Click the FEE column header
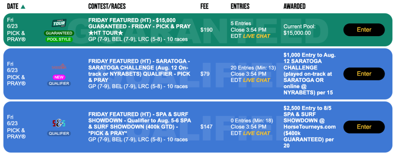Viewport: 395px width, 154px height. [205, 7]
